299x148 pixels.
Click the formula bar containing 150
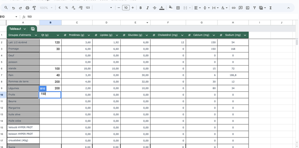(162, 16)
